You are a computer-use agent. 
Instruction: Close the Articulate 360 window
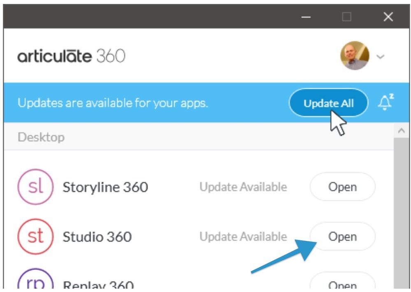coord(388,17)
